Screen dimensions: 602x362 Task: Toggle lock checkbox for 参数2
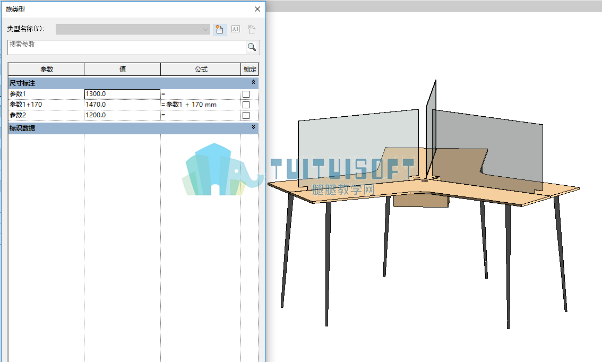point(246,116)
